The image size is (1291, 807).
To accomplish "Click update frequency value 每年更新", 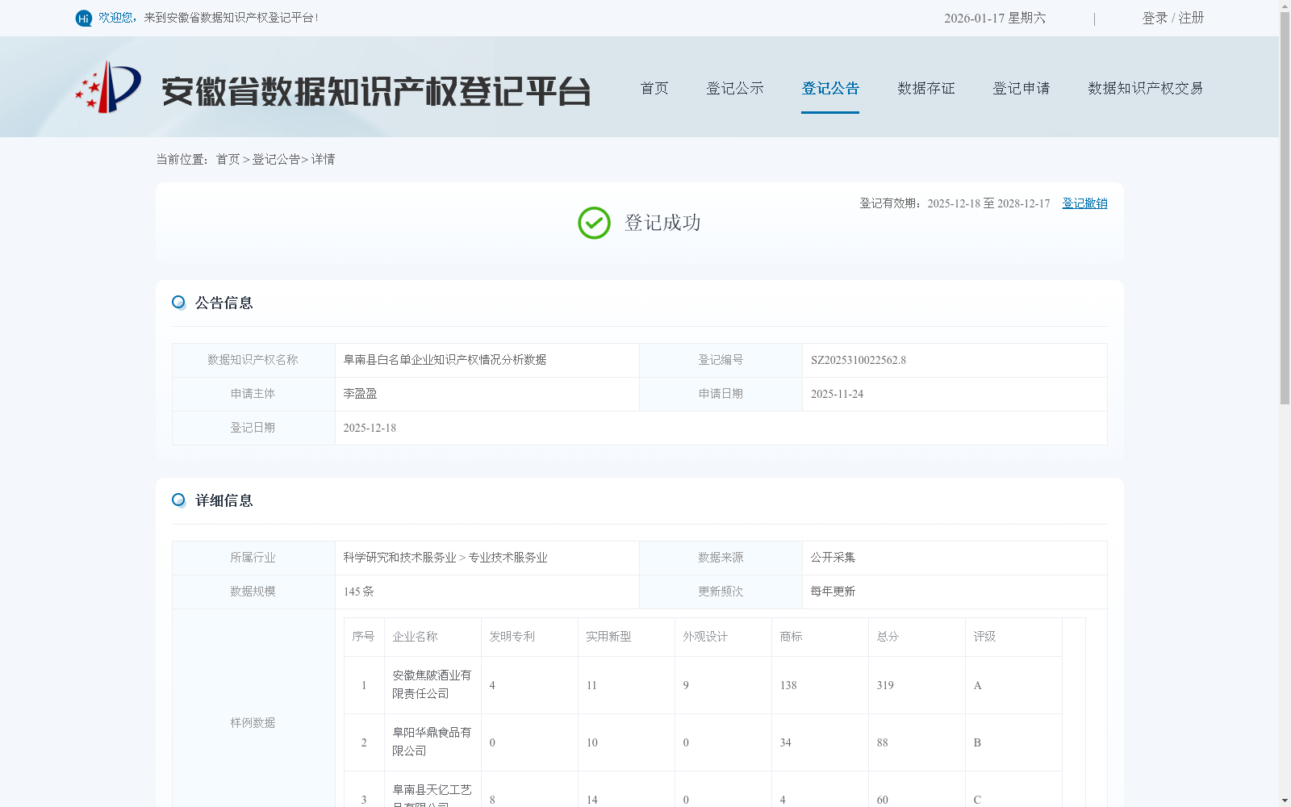I will [x=833, y=592].
